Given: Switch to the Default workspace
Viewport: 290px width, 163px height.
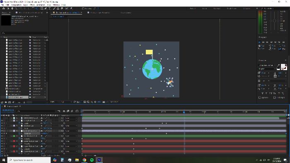Looking at the screenshot, I should tap(193, 9).
